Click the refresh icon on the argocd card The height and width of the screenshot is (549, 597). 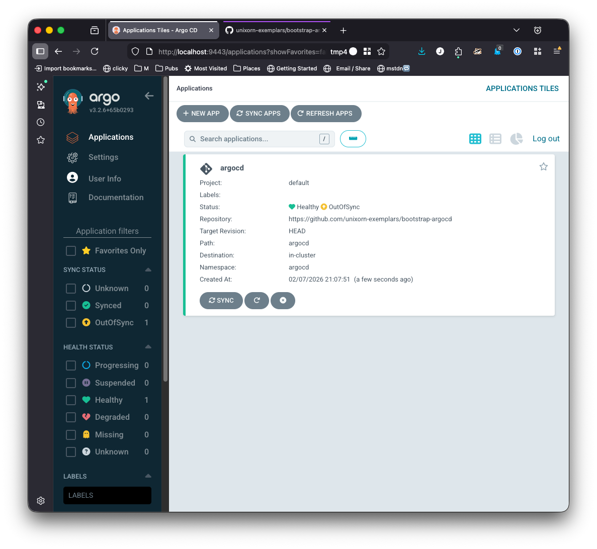[x=257, y=300]
